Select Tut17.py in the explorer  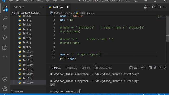pos(27,83)
